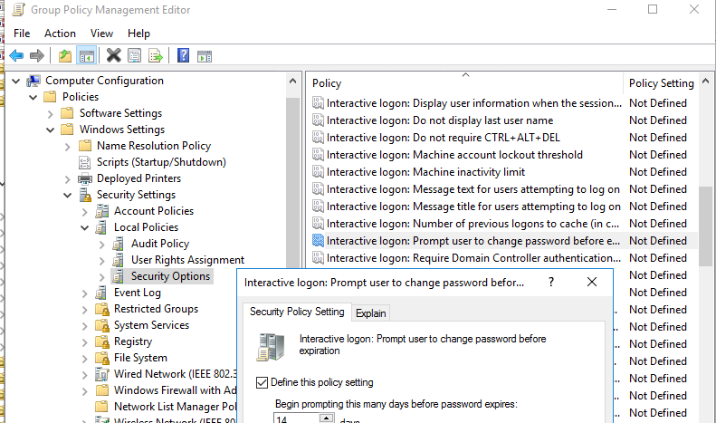Collapse the Security Settings node
This screenshot has height=423, width=716.
(68, 196)
